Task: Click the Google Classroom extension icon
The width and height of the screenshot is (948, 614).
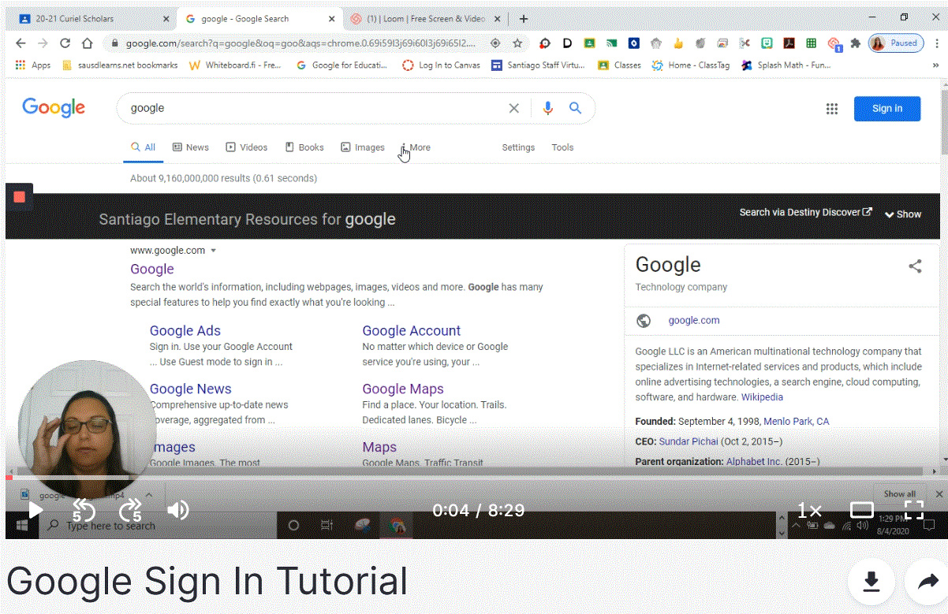Action: click(589, 43)
